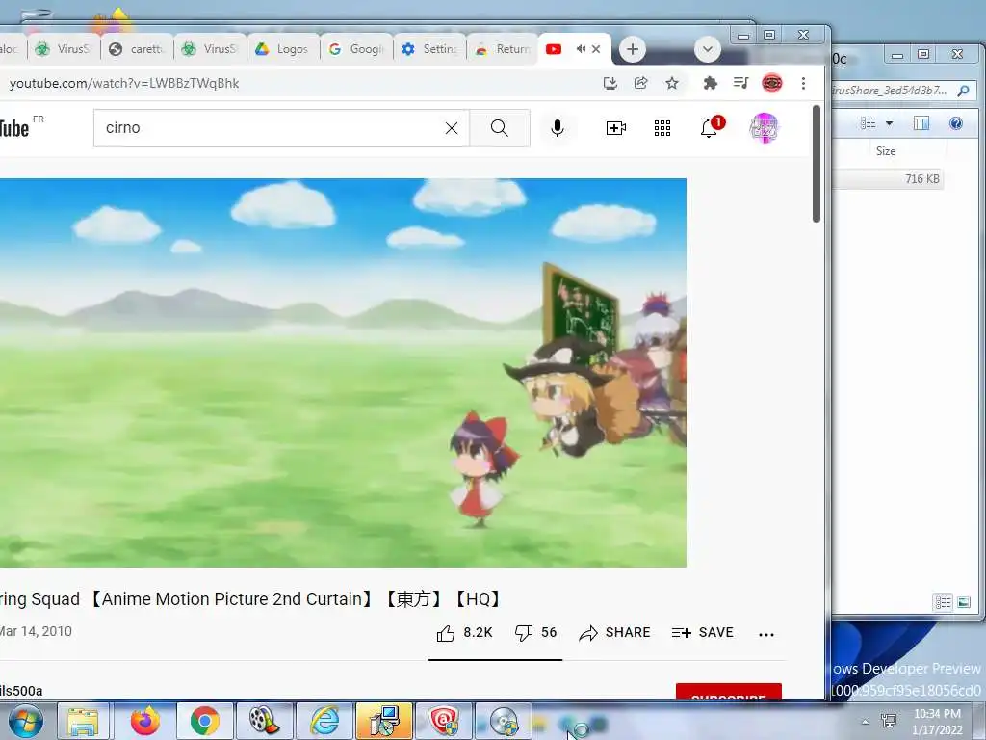Switch Explorer to large icons view
986x740 pixels.
(963, 603)
